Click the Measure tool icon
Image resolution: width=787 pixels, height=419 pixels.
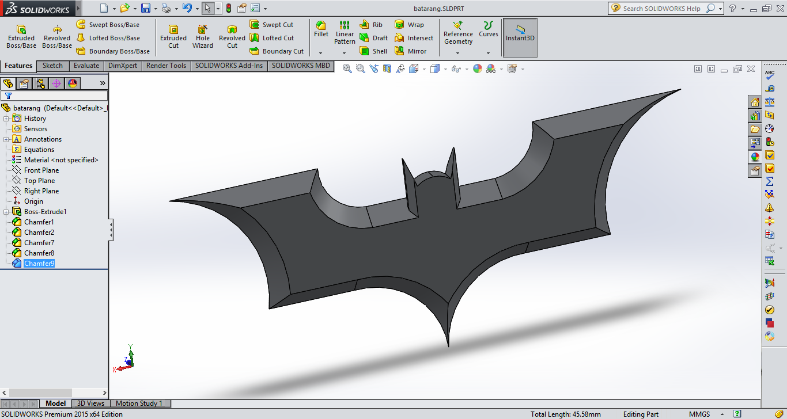click(x=770, y=88)
